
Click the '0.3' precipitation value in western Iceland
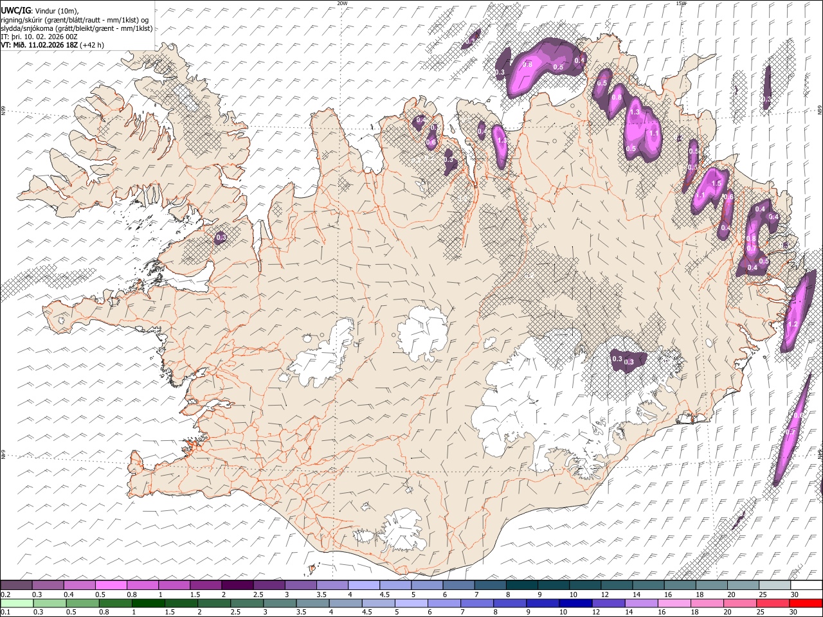(x=221, y=238)
